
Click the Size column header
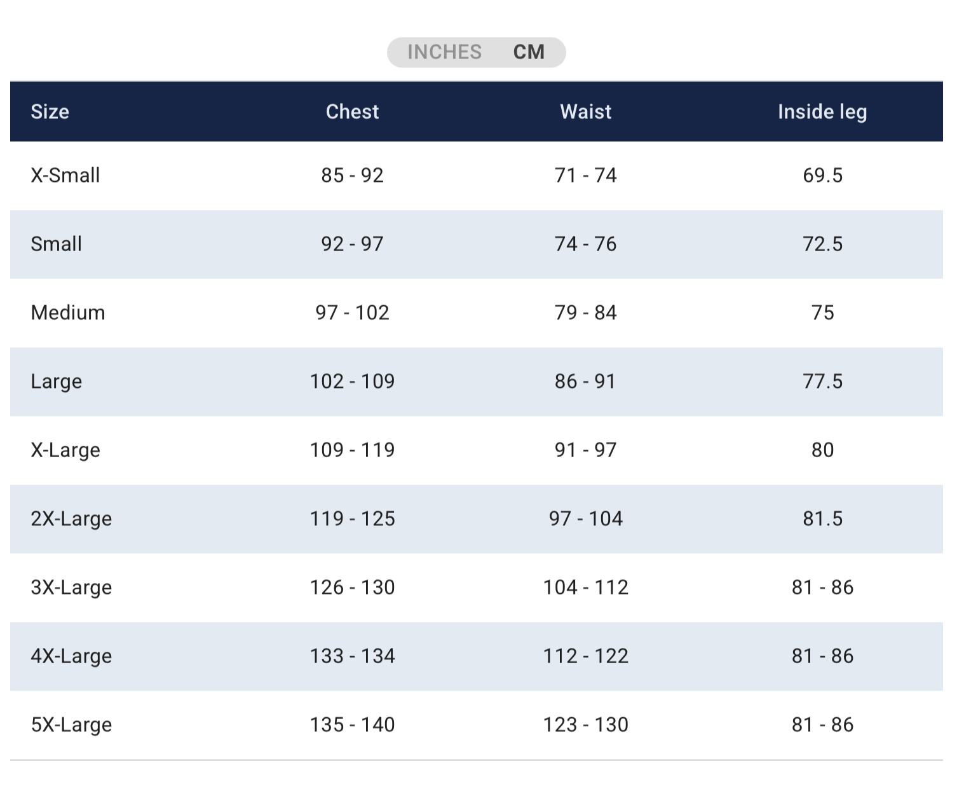50,112
